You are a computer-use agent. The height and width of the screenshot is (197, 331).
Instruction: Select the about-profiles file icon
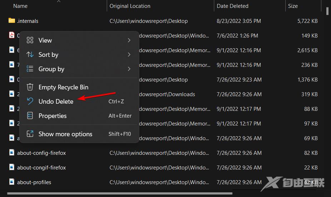(x=12, y=182)
